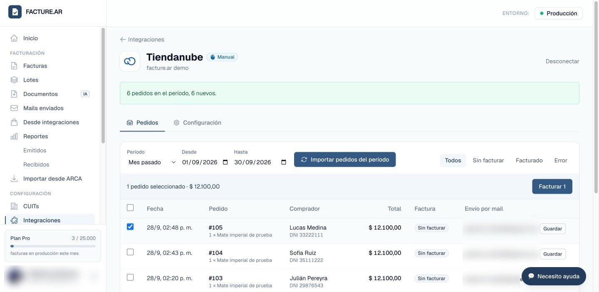599x292 pixels.
Task: Click the FACTURE.AR logo icon
Action: [15, 12]
